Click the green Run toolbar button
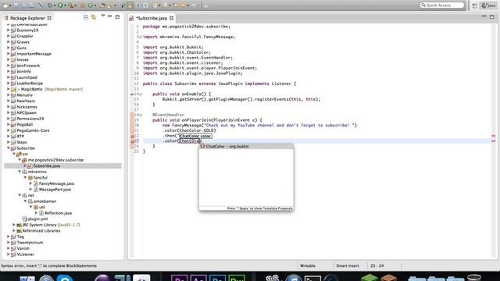Image resolution: width=500 pixels, height=281 pixels. coord(60,5)
